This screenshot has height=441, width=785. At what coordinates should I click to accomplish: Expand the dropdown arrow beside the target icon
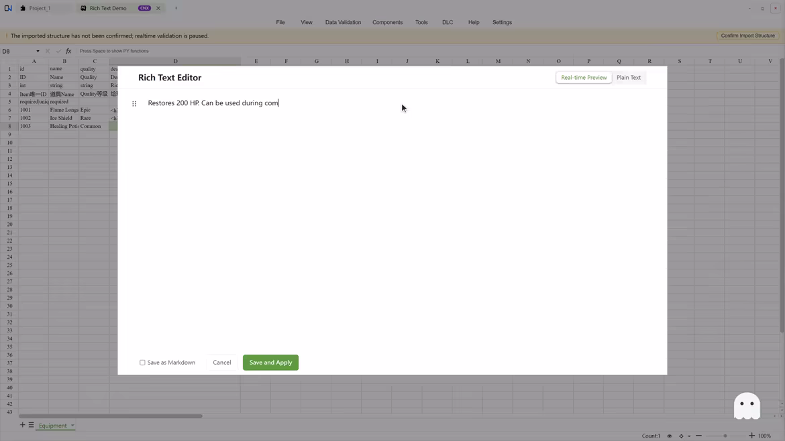point(689,436)
